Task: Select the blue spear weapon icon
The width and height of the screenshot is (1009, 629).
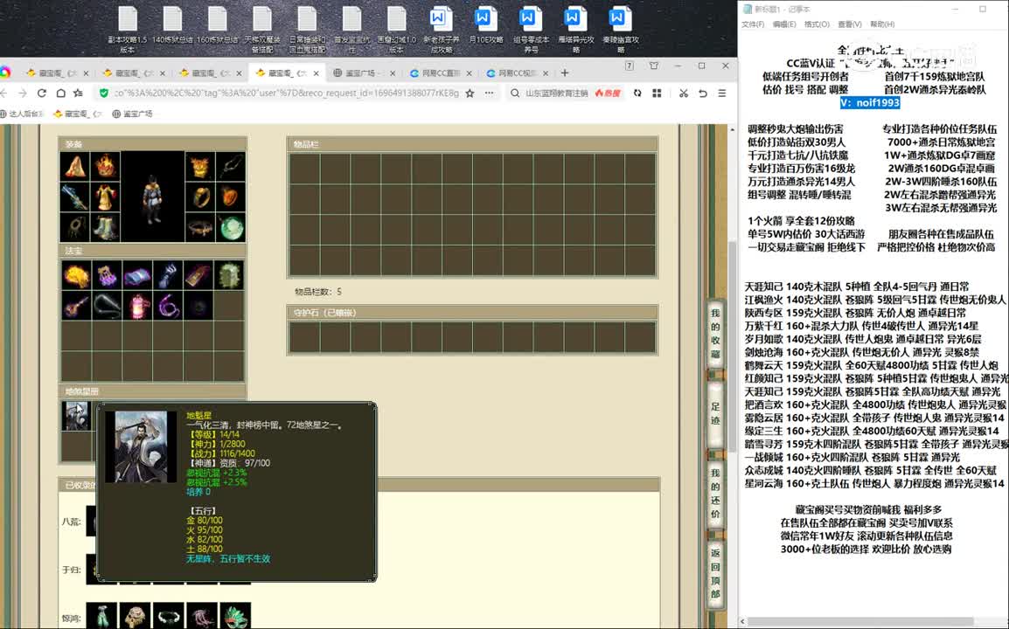Action: 75,197
